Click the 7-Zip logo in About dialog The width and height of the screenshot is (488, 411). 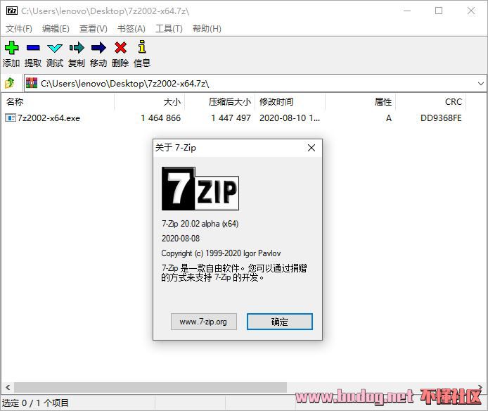coord(200,189)
